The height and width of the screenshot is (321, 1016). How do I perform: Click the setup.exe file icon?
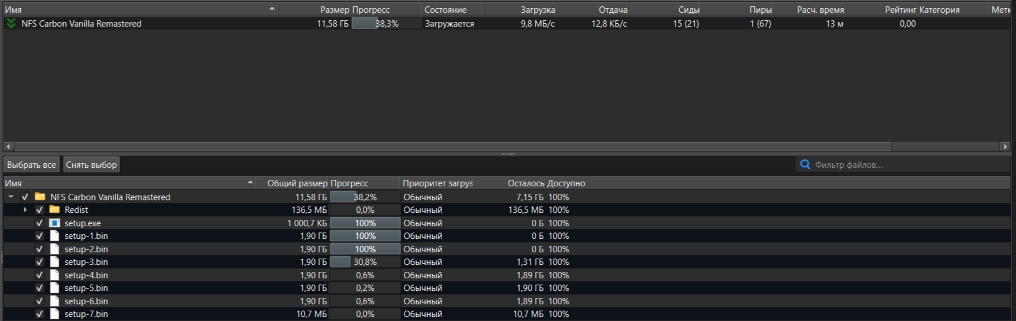(x=54, y=223)
